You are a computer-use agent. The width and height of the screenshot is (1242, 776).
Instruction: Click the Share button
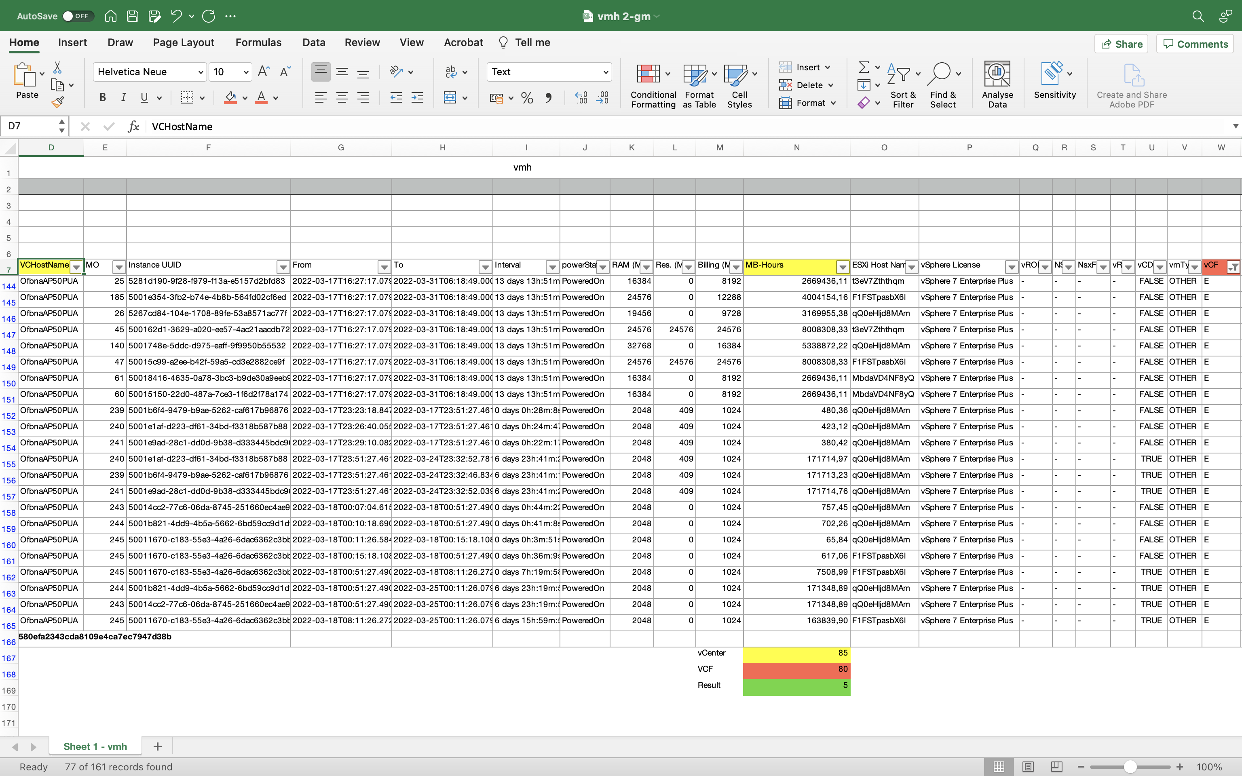click(x=1122, y=44)
